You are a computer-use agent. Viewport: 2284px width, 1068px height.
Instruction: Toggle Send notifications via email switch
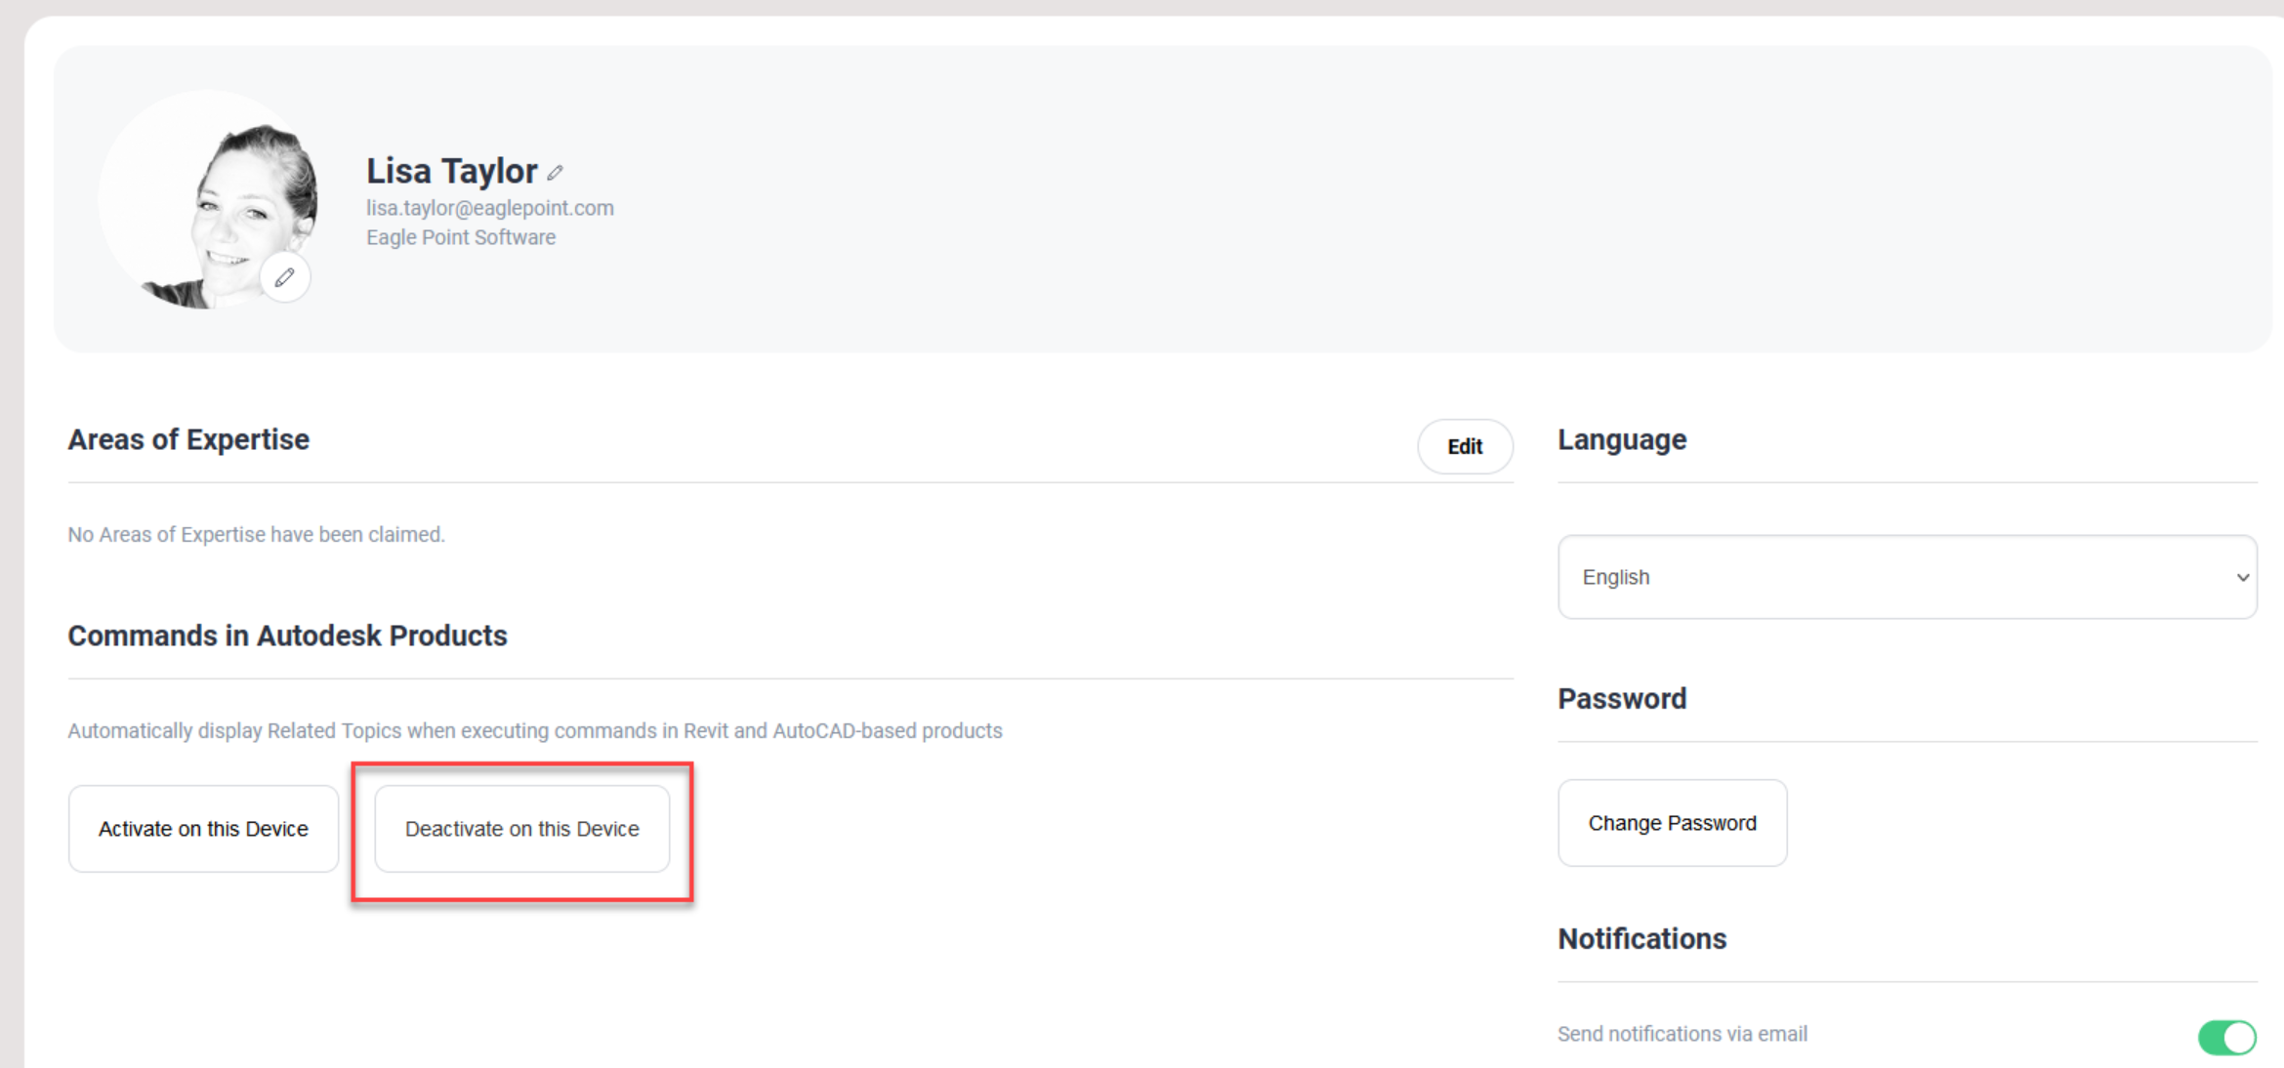[x=2226, y=1037]
